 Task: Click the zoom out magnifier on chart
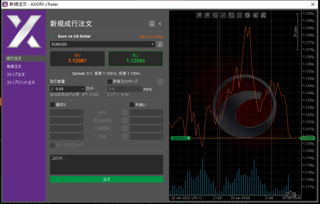pyautogui.click(x=207, y=15)
